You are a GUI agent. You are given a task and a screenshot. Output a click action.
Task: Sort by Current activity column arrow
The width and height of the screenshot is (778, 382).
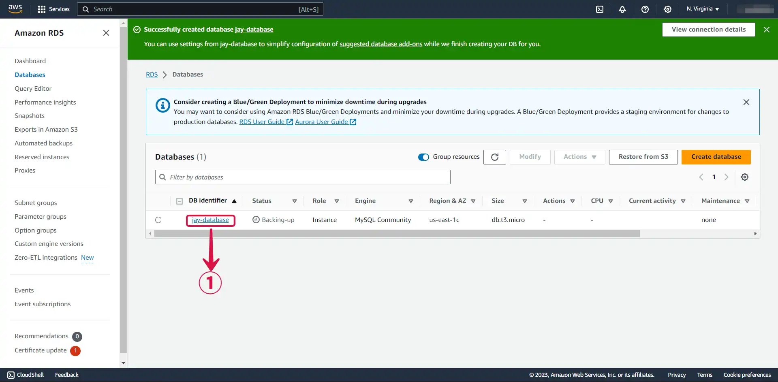coord(683,201)
